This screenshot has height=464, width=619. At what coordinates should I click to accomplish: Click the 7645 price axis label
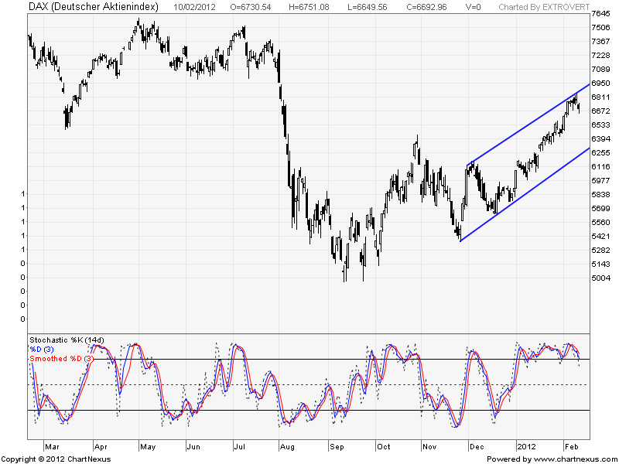click(x=600, y=14)
